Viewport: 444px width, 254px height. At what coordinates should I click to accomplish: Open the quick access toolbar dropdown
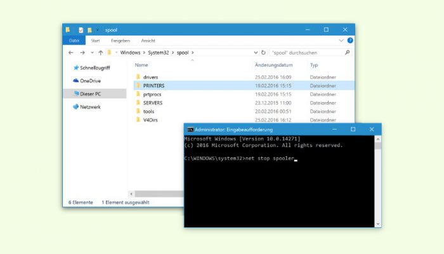click(x=98, y=29)
